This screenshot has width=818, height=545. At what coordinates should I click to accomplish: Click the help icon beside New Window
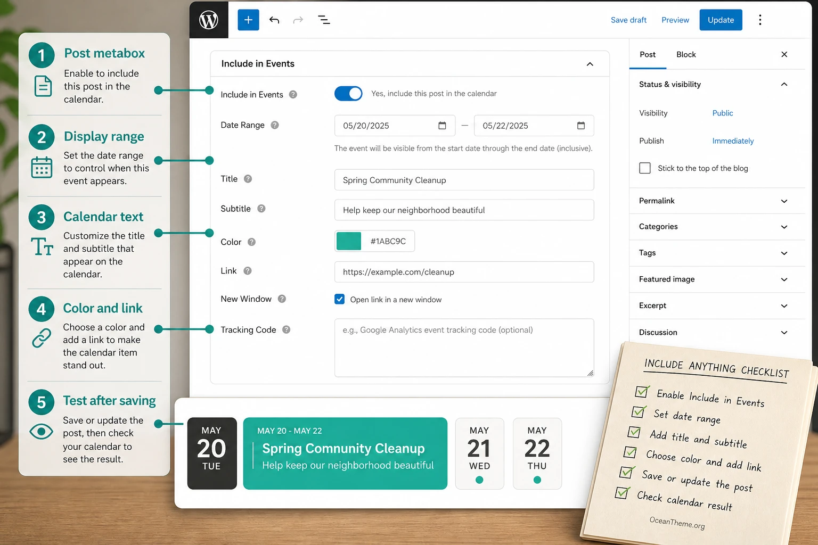pyautogui.click(x=282, y=299)
